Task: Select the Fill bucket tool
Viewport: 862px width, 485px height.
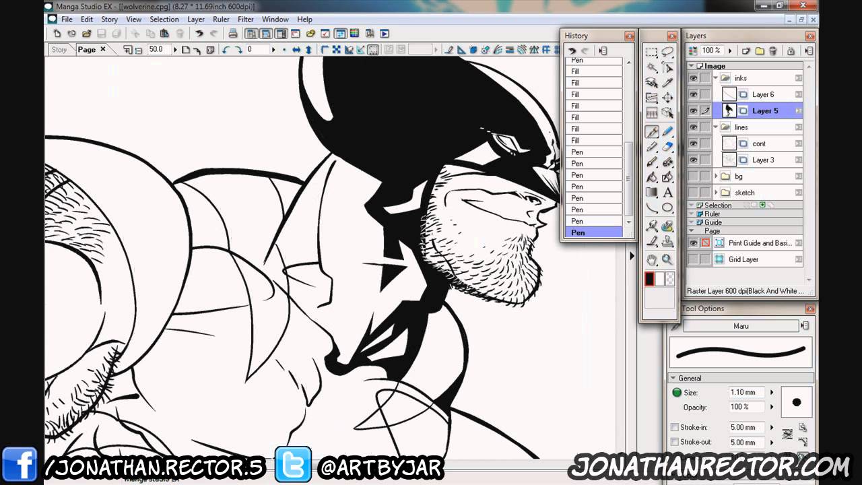Action: [x=652, y=178]
